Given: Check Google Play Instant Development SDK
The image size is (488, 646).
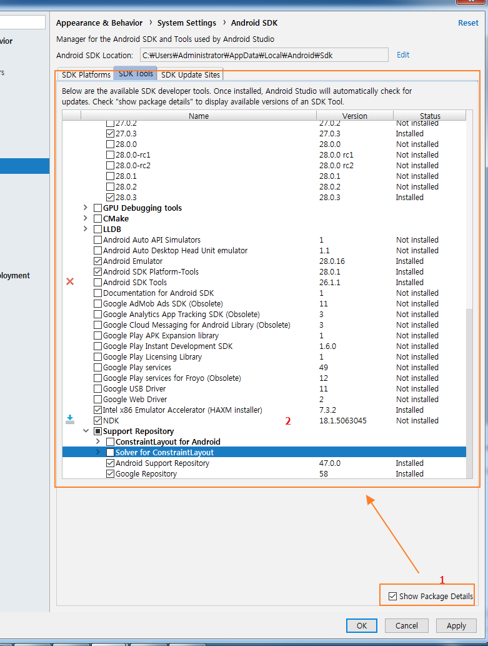Looking at the screenshot, I should pos(97,346).
